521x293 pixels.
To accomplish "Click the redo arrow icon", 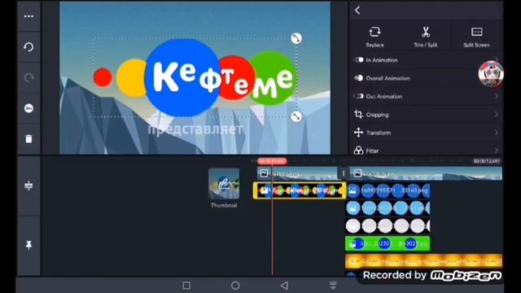I will point(29,77).
